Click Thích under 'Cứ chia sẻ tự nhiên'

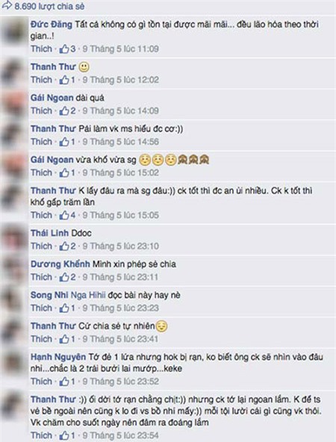(x=41, y=339)
